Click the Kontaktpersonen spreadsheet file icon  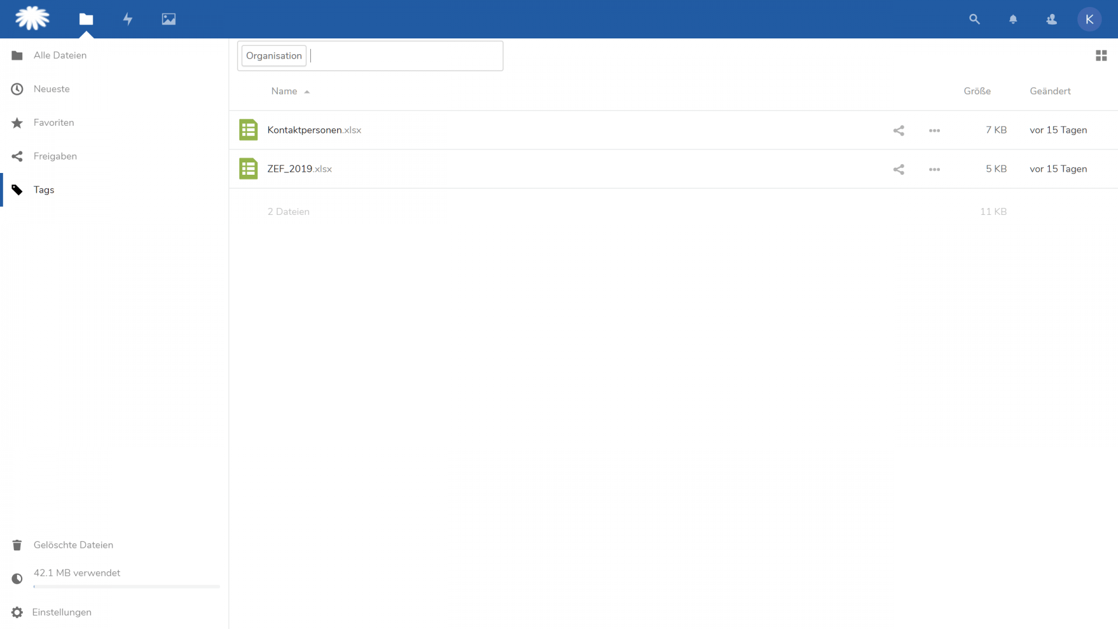pos(249,130)
